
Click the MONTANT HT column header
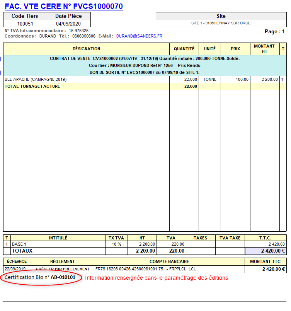click(264, 49)
